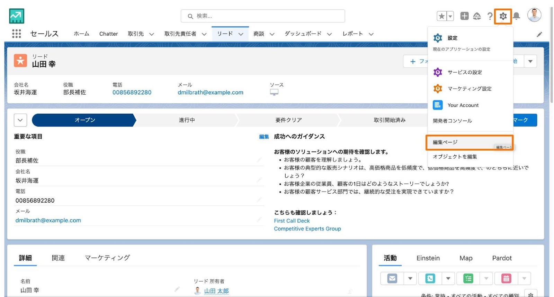The height and width of the screenshot is (297, 554).
Task: Open the activity filter gear icon
Action: tap(530, 295)
